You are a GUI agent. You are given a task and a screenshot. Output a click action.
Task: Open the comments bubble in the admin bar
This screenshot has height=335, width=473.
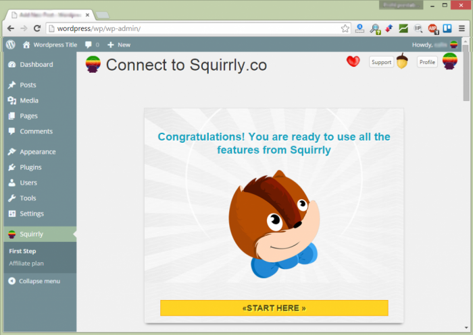click(92, 44)
